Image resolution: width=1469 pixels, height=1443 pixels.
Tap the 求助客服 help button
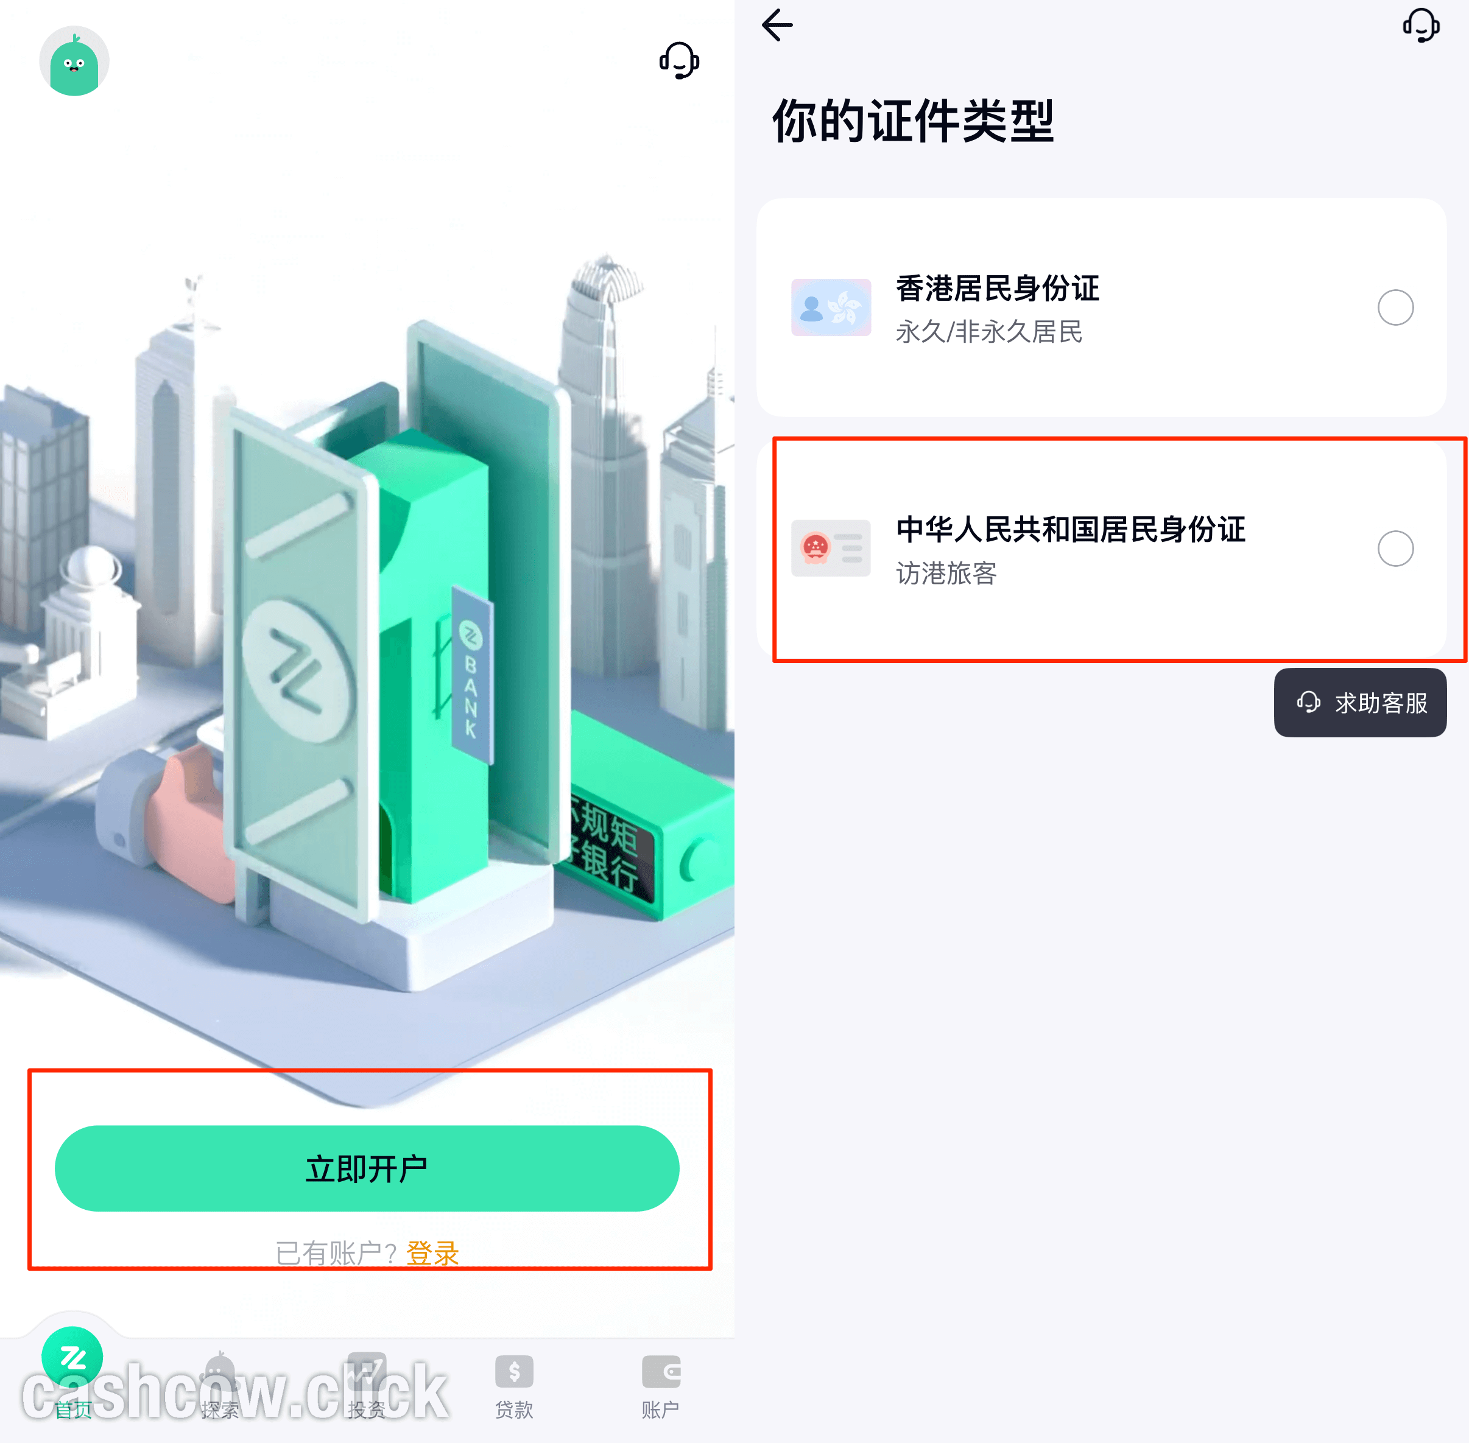(1360, 703)
